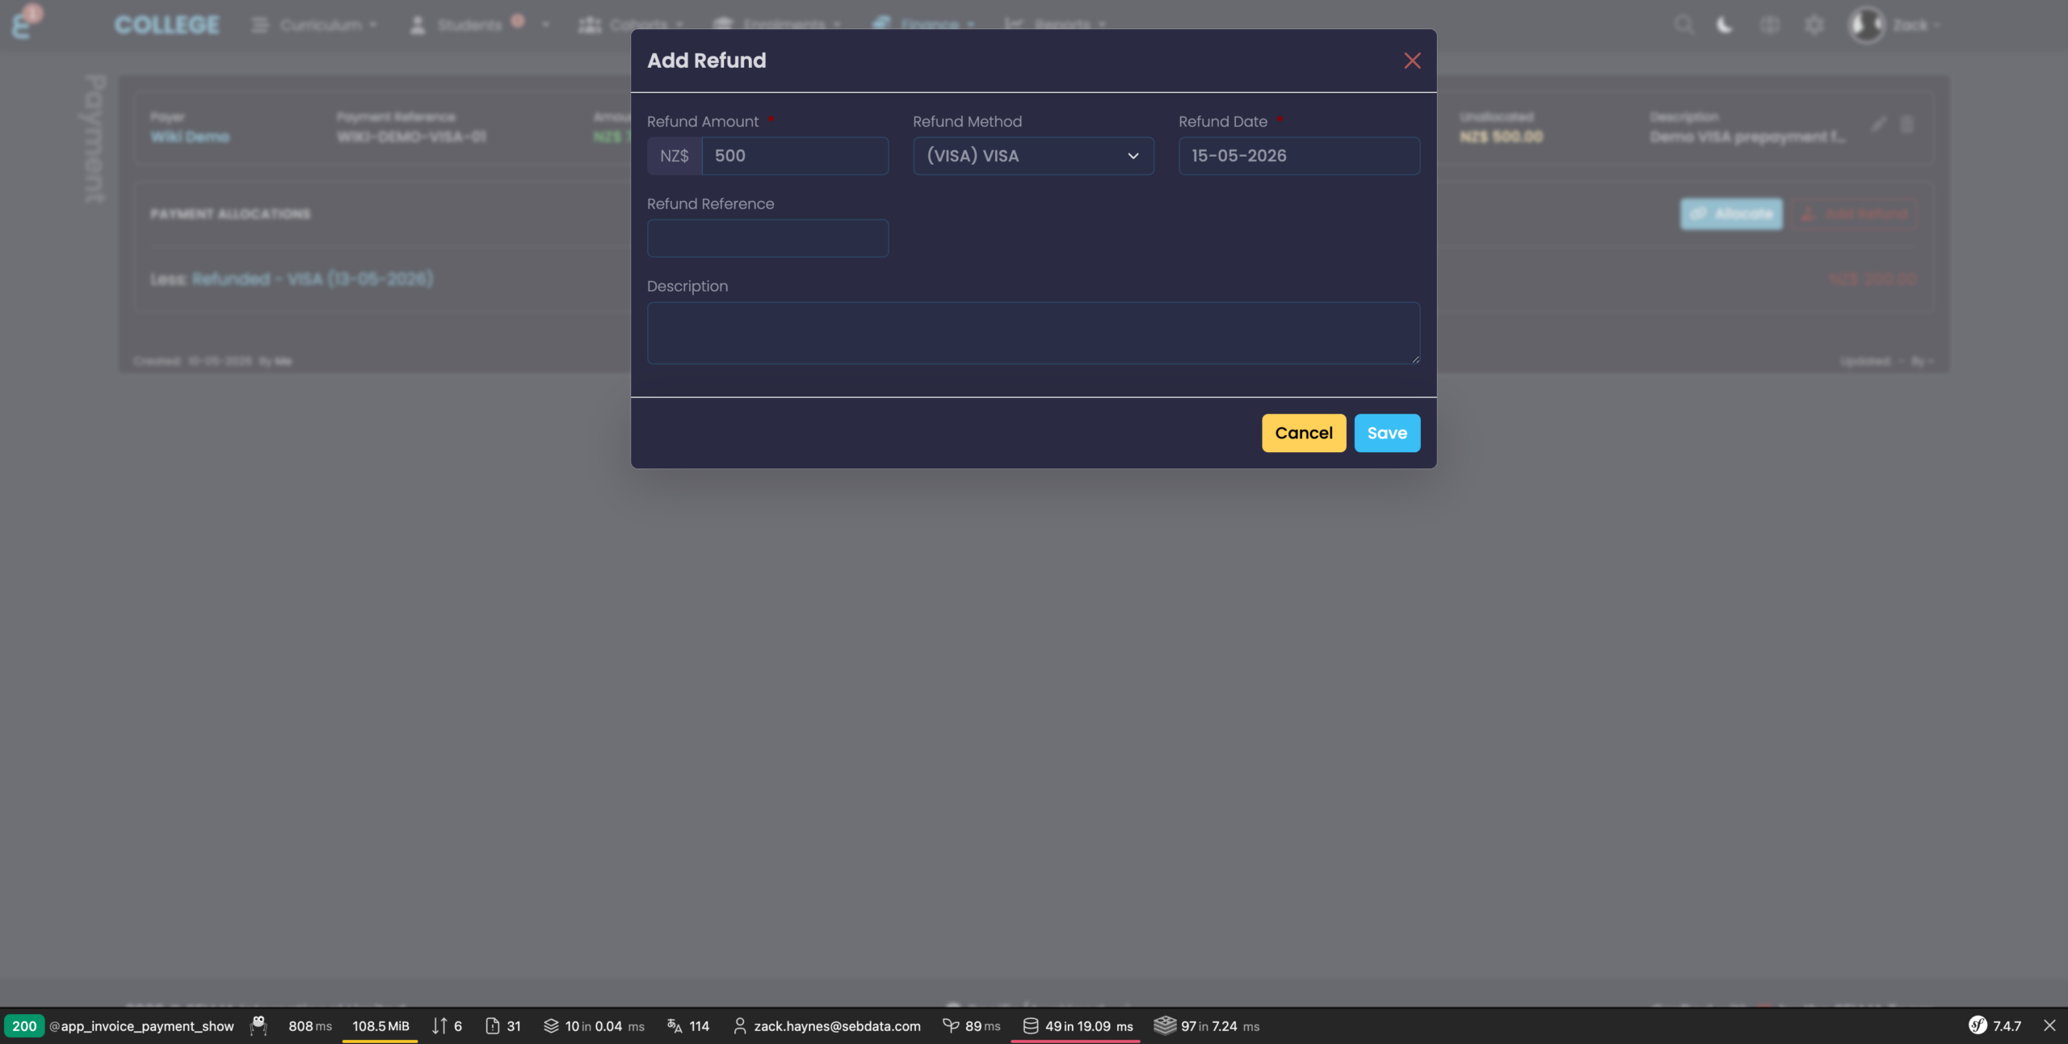Open the Finance menu in background page
The height and width of the screenshot is (1044, 2068).
click(924, 25)
